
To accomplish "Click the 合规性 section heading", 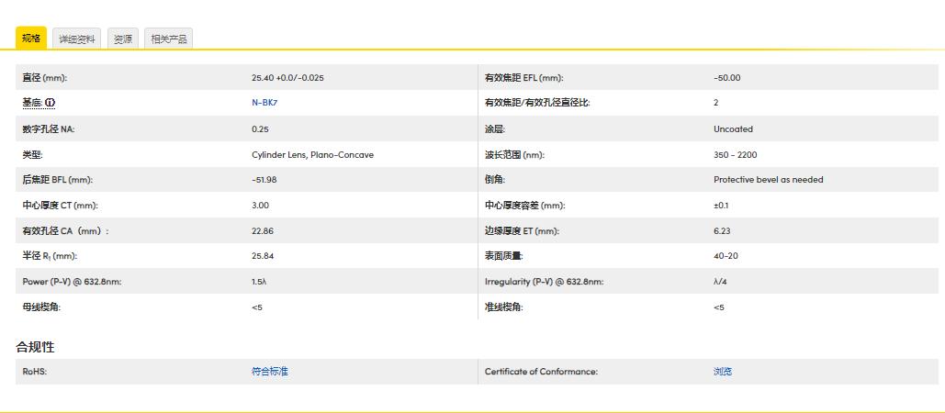I will 36,347.
